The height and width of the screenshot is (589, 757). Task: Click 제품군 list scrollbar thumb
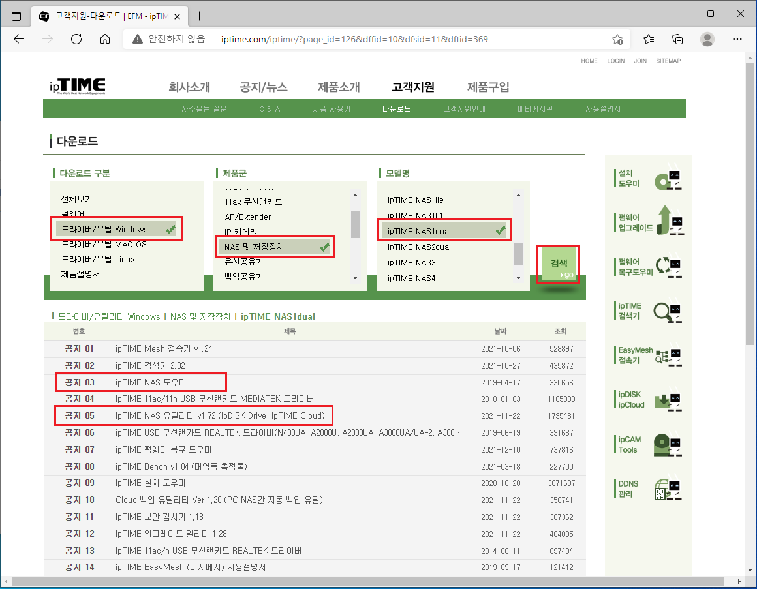pyautogui.click(x=355, y=224)
